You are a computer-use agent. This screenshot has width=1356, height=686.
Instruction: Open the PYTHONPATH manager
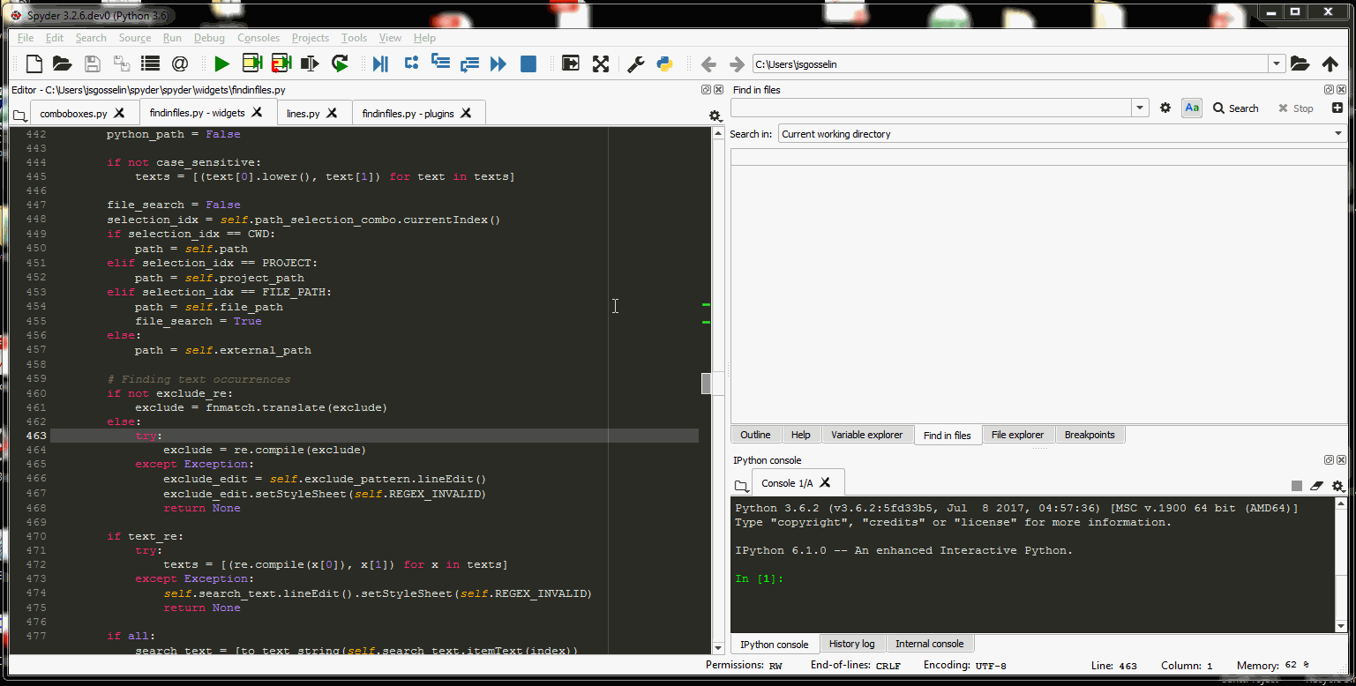tap(665, 63)
